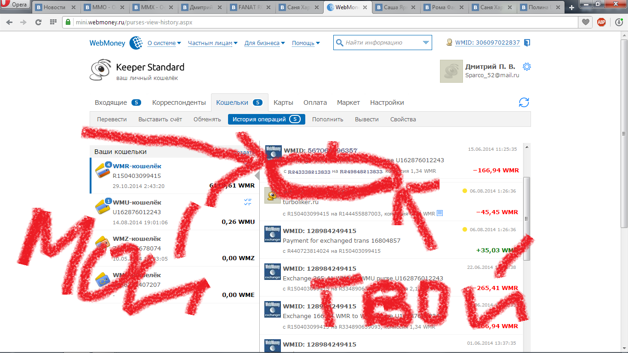Open the downloads arrow icon in the toolbar

tap(619, 22)
